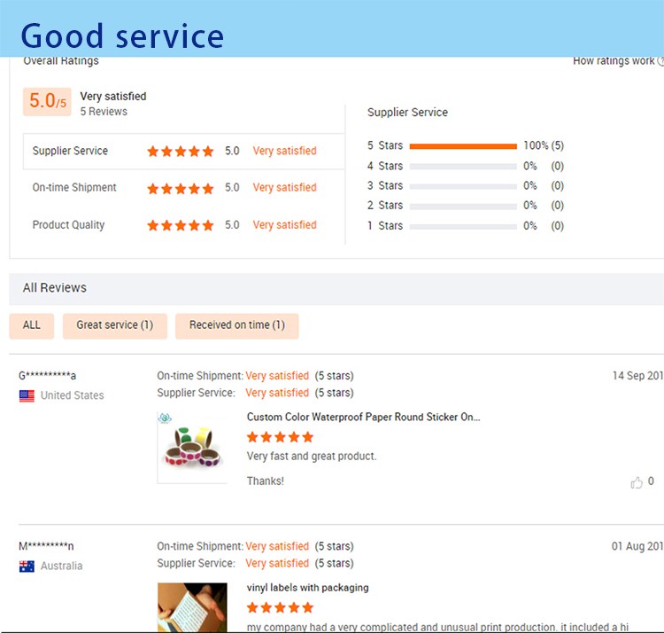Filter reviews by Received on time (1)
The image size is (664, 633).
pyautogui.click(x=236, y=325)
